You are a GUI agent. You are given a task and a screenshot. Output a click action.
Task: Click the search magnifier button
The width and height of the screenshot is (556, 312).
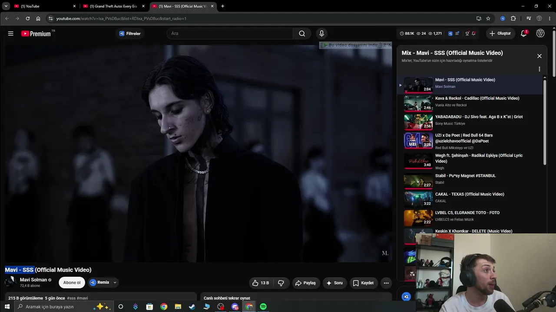click(302, 33)
